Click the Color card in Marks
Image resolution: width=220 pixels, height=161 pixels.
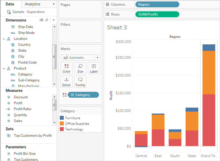pyautogui.click(x=67, y=68)
